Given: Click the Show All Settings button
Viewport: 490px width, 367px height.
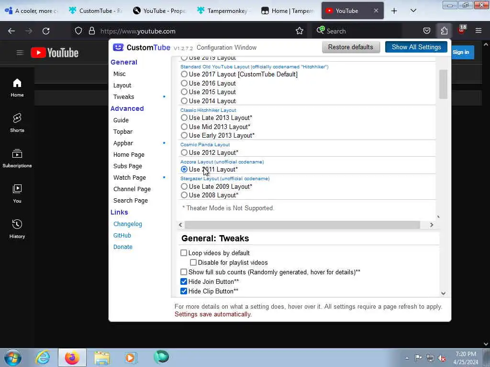Looking at the screenshot, I should pyautogui.click(x=416, y=47).
